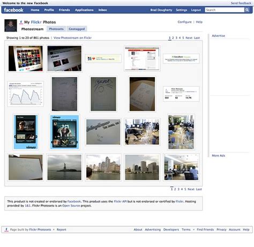254x247 pixels.
Task: Click the 1&1 hosting link
Action: point(27,206)
